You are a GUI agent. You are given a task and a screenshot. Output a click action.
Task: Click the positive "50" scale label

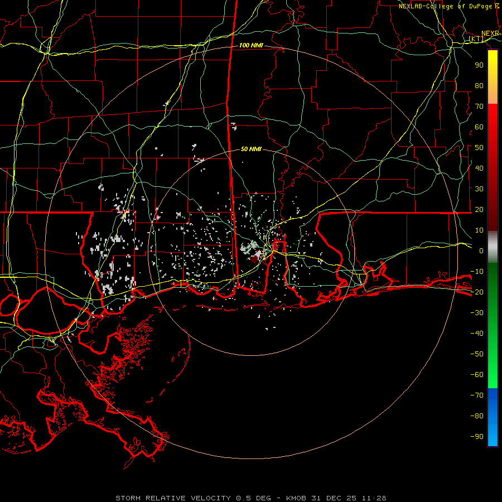pyautogui.click(x=479, y=148)
